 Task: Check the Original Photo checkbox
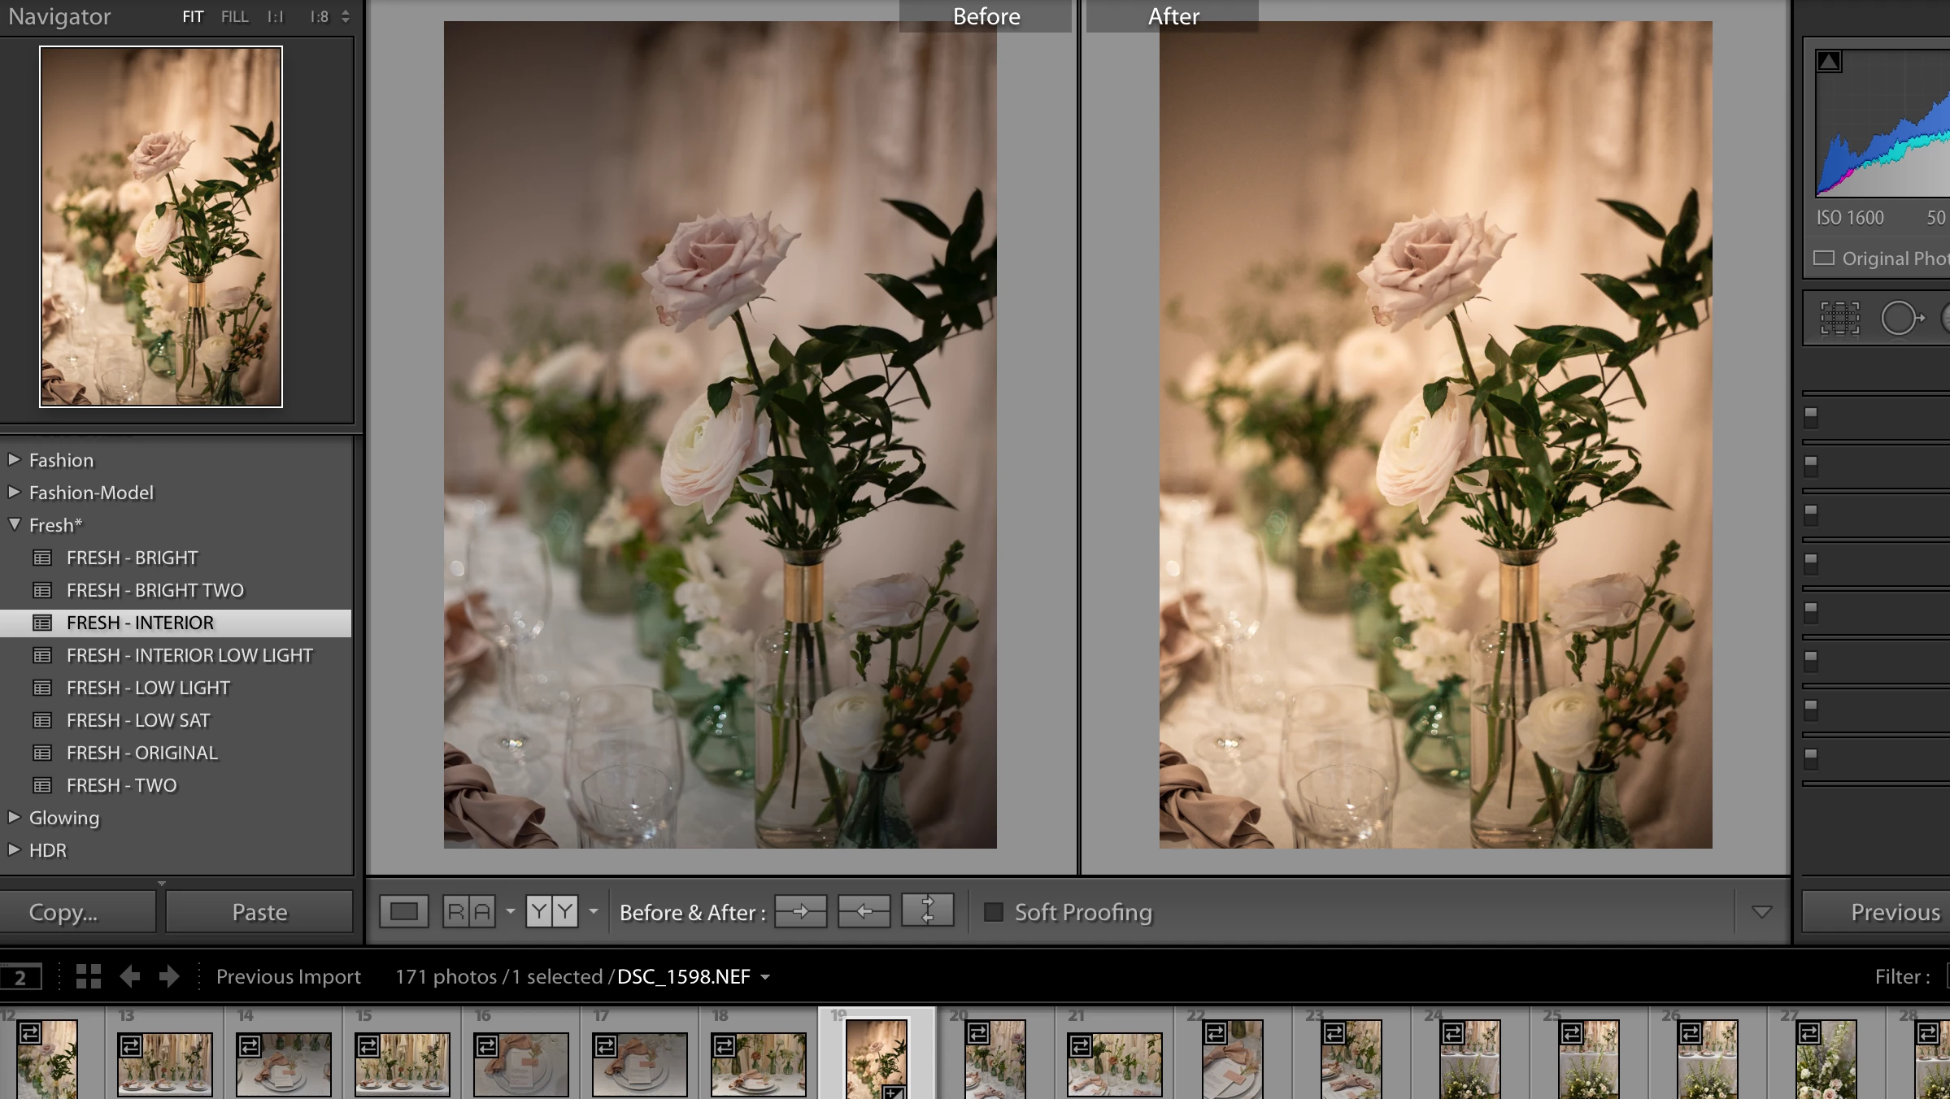[1824, 258]
